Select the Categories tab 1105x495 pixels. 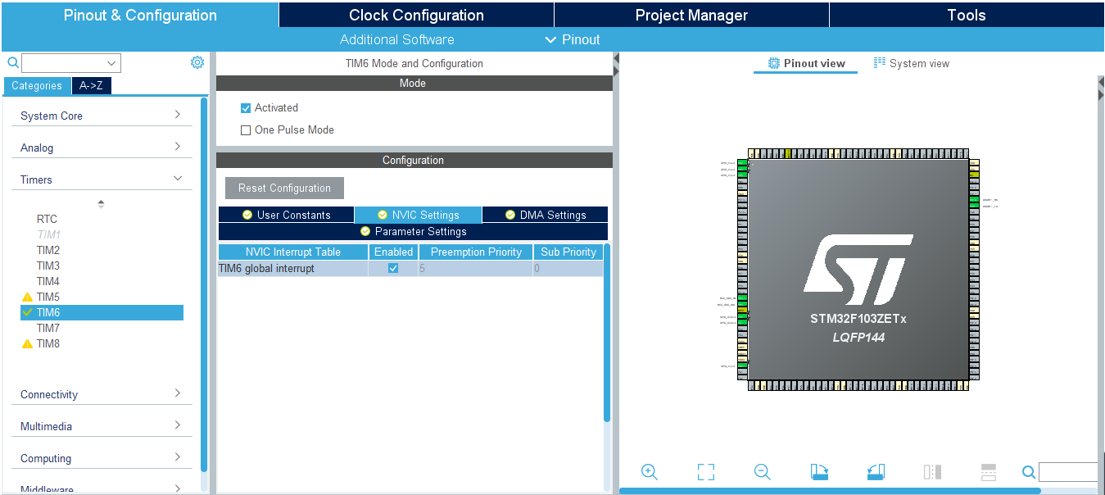[36, 85]
